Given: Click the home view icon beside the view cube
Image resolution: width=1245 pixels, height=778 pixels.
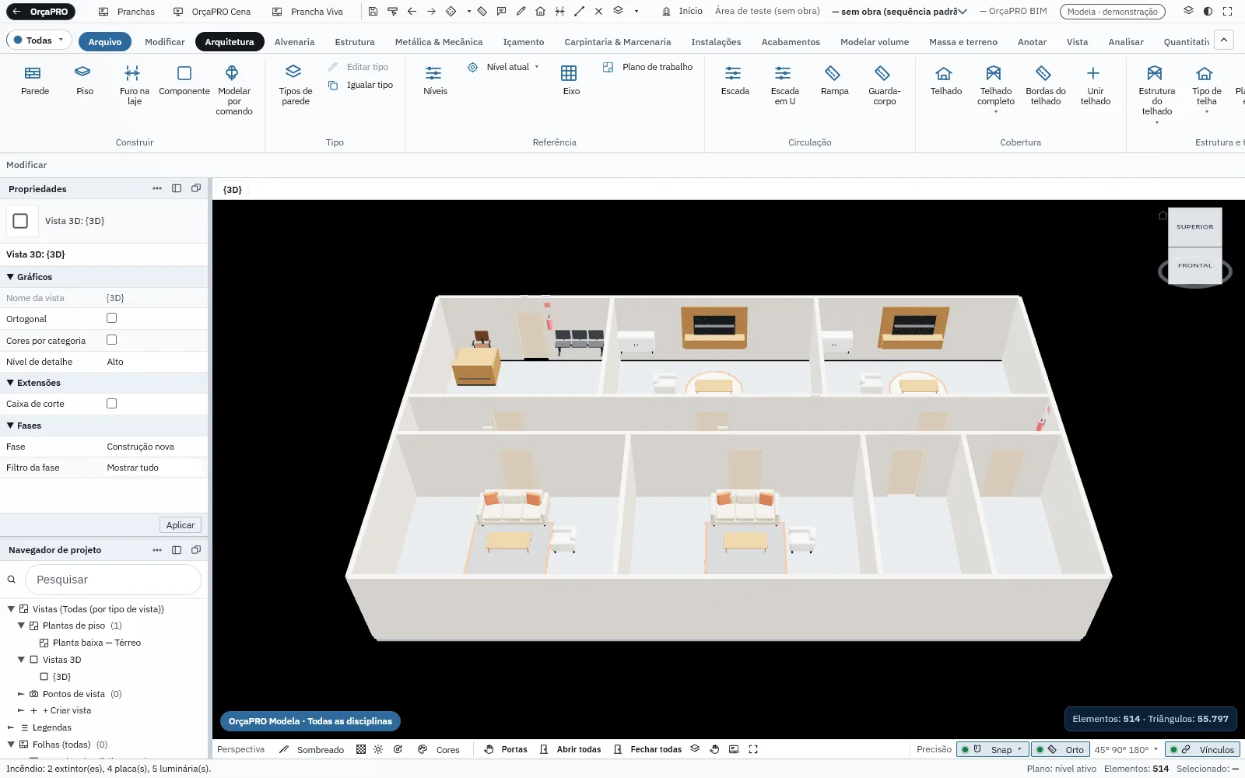Looking at the screenshot, I should (1163, 216).
